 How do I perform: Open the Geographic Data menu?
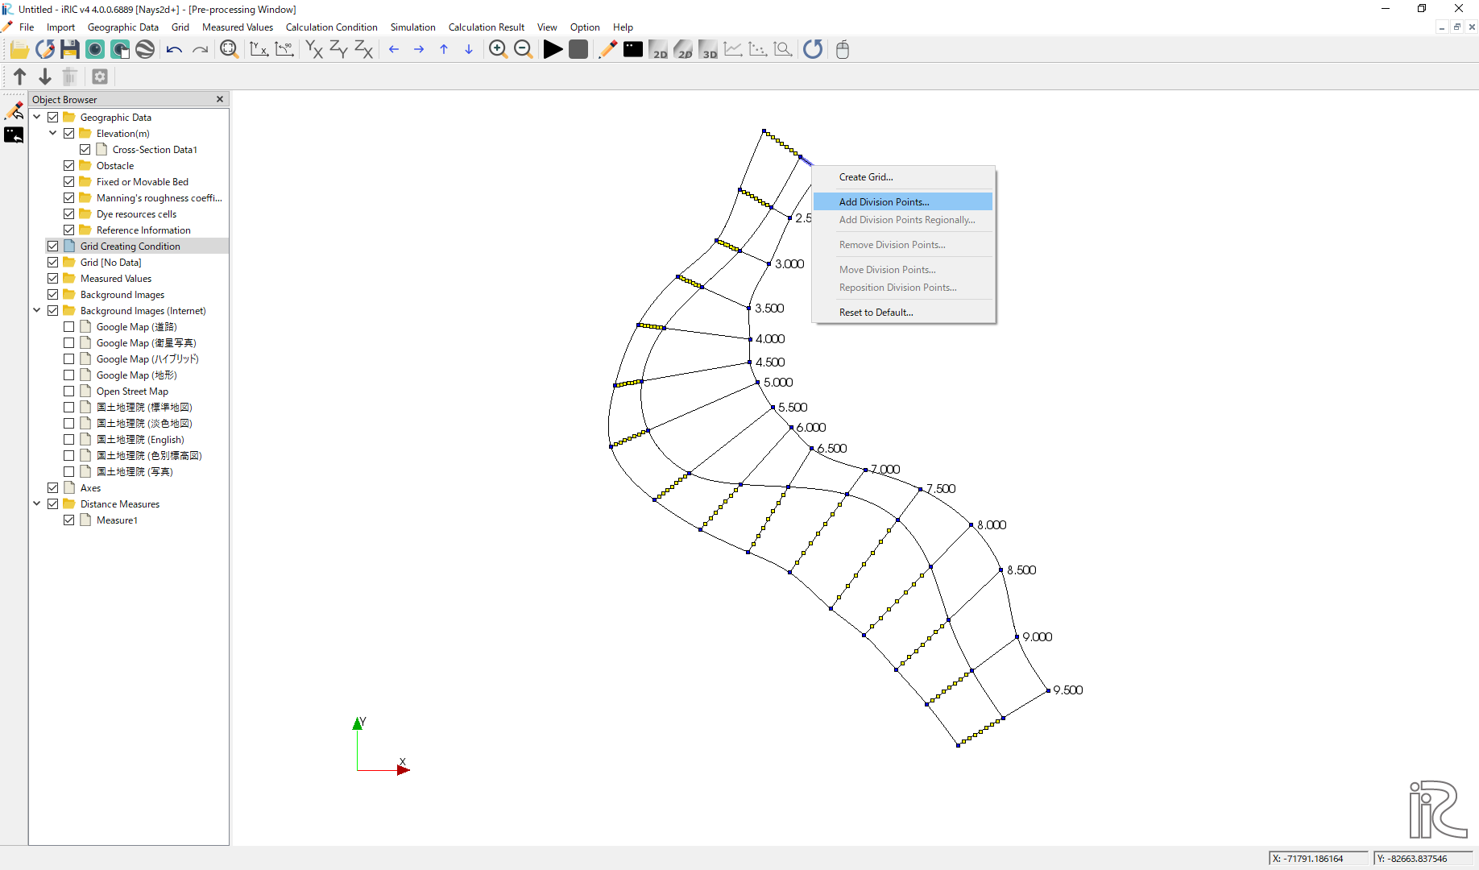(x=123, y=27)
